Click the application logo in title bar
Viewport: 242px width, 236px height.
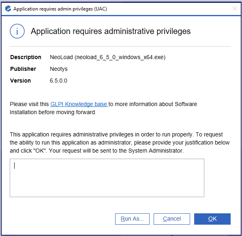pos(8,9)
